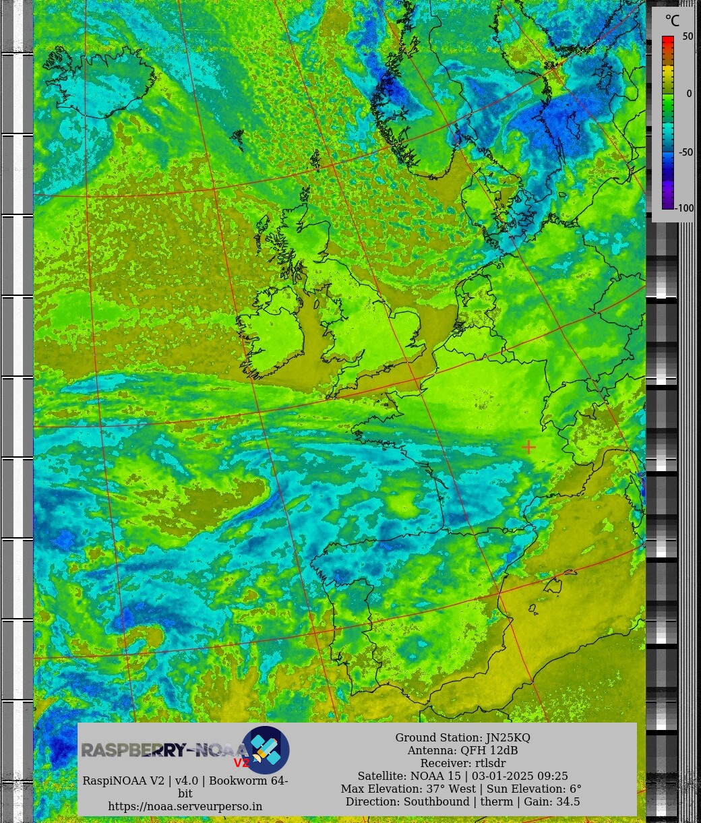Click the Ground Station JN25KQ text
This screenshot has width=701, height=823.
pos(462,737)
